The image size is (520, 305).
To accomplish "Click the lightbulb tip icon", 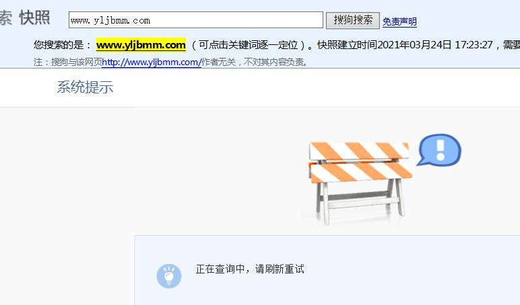I will coord(169,276).
